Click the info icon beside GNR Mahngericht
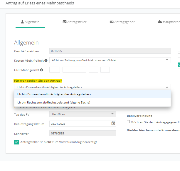The height and width of the screenshot is (171, 180). point(41,70)
